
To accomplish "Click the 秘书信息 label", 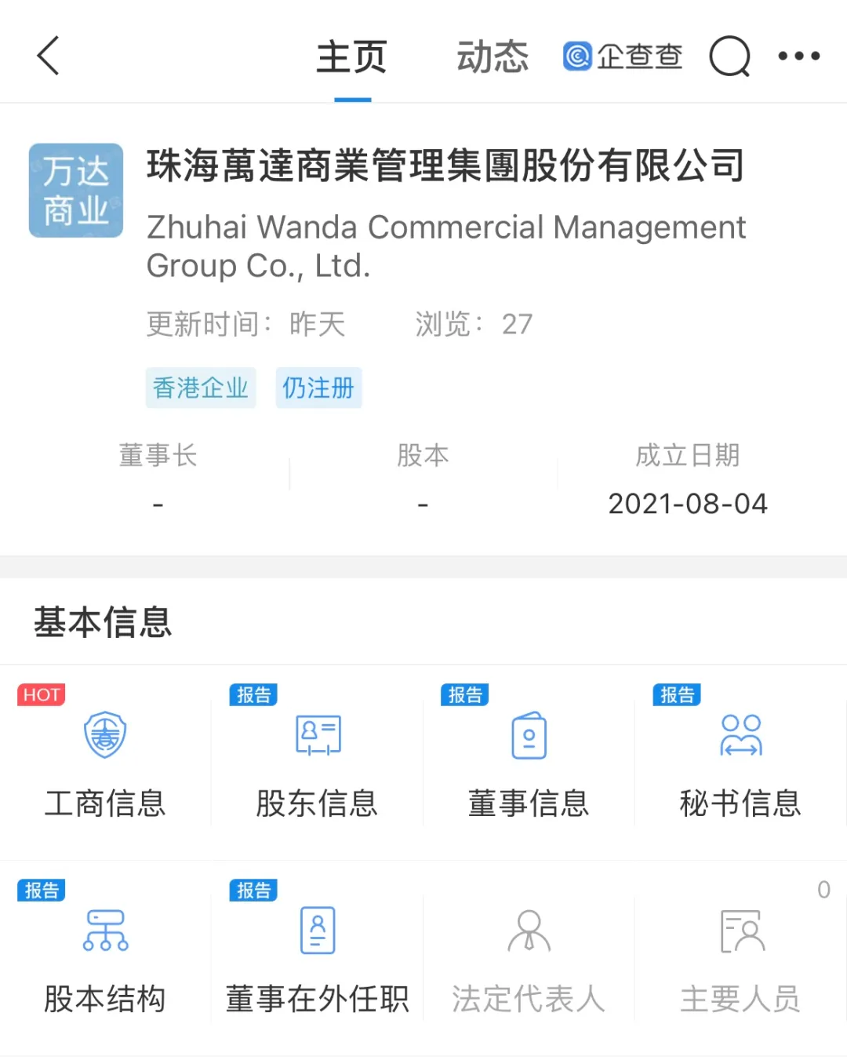I will [741, 803].
